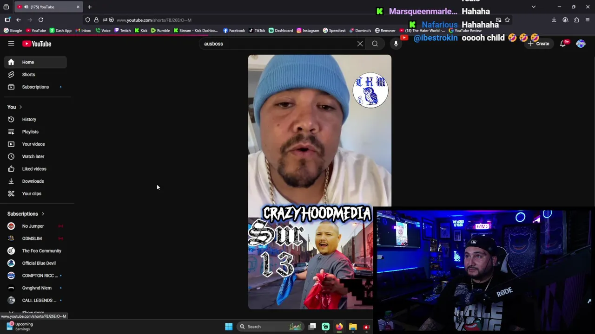Open Domino's bookmark
This screenshot has height=334, width=595.
360,31
